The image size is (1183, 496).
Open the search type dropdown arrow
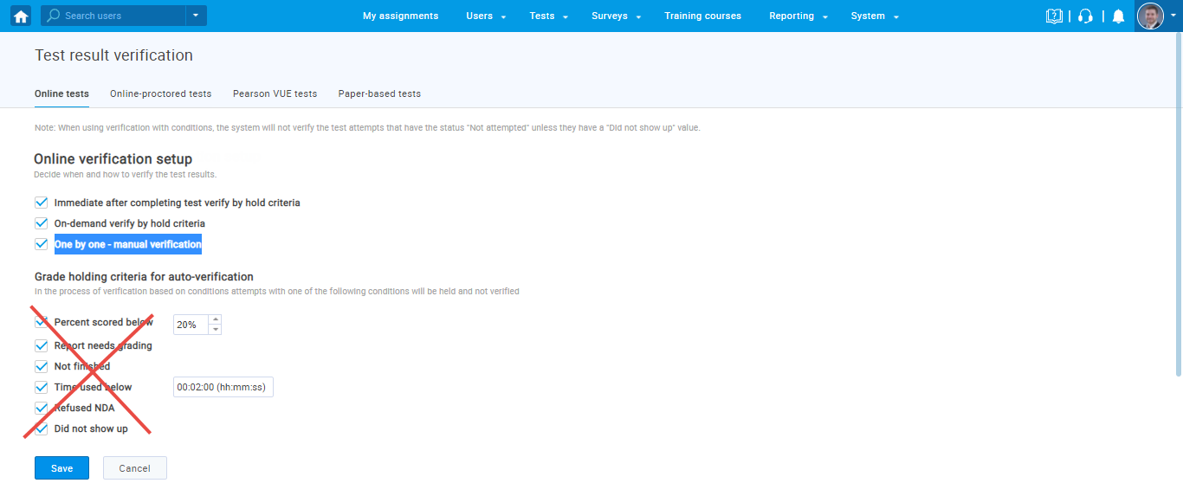196,16
